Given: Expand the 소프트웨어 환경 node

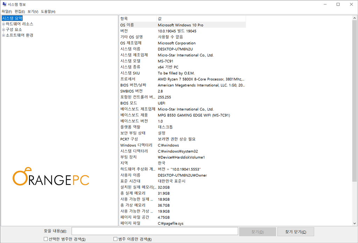Looking at the screenshot, I should coord(3,35).
